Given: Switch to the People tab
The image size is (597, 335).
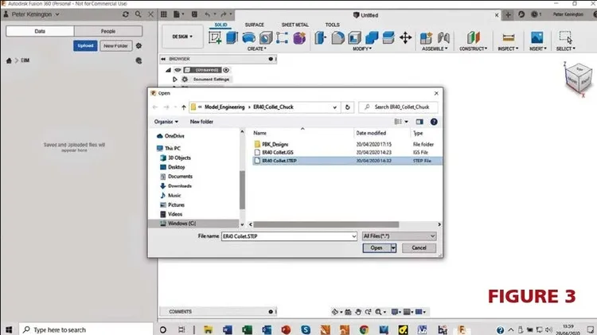Looking at the screenshot, I should click(108, 31).
